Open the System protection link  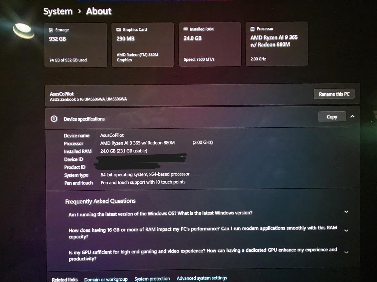152,279
